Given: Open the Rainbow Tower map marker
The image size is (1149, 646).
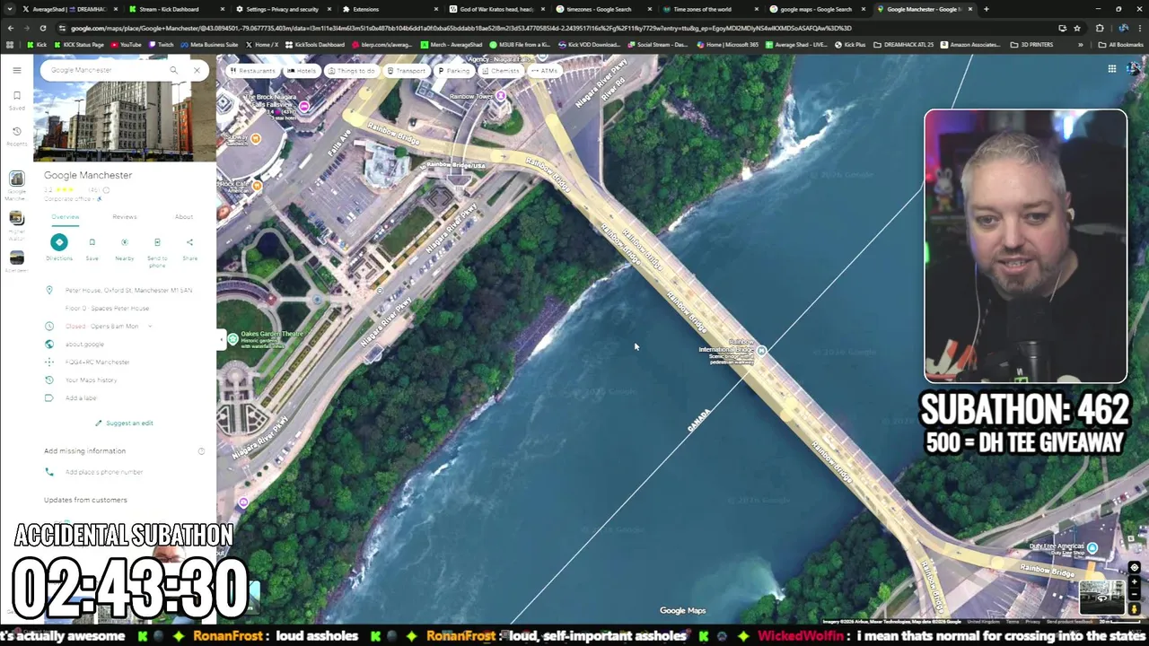Looking at the screenshot, I should coord(500,96).
